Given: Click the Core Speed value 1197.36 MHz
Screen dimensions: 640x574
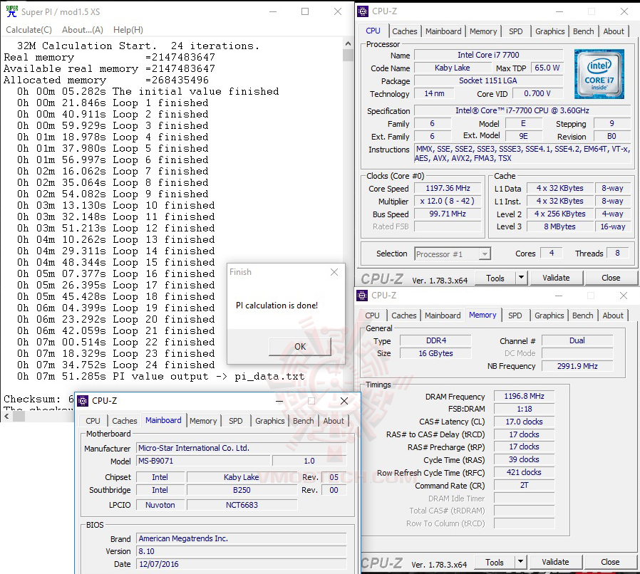Looking at the screenshot, I should pos(448,188).
